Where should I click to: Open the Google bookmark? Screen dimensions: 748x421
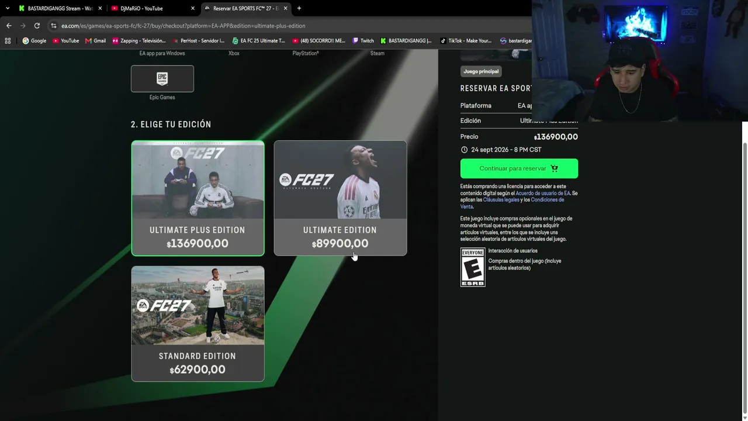click(x=34, y=41)
